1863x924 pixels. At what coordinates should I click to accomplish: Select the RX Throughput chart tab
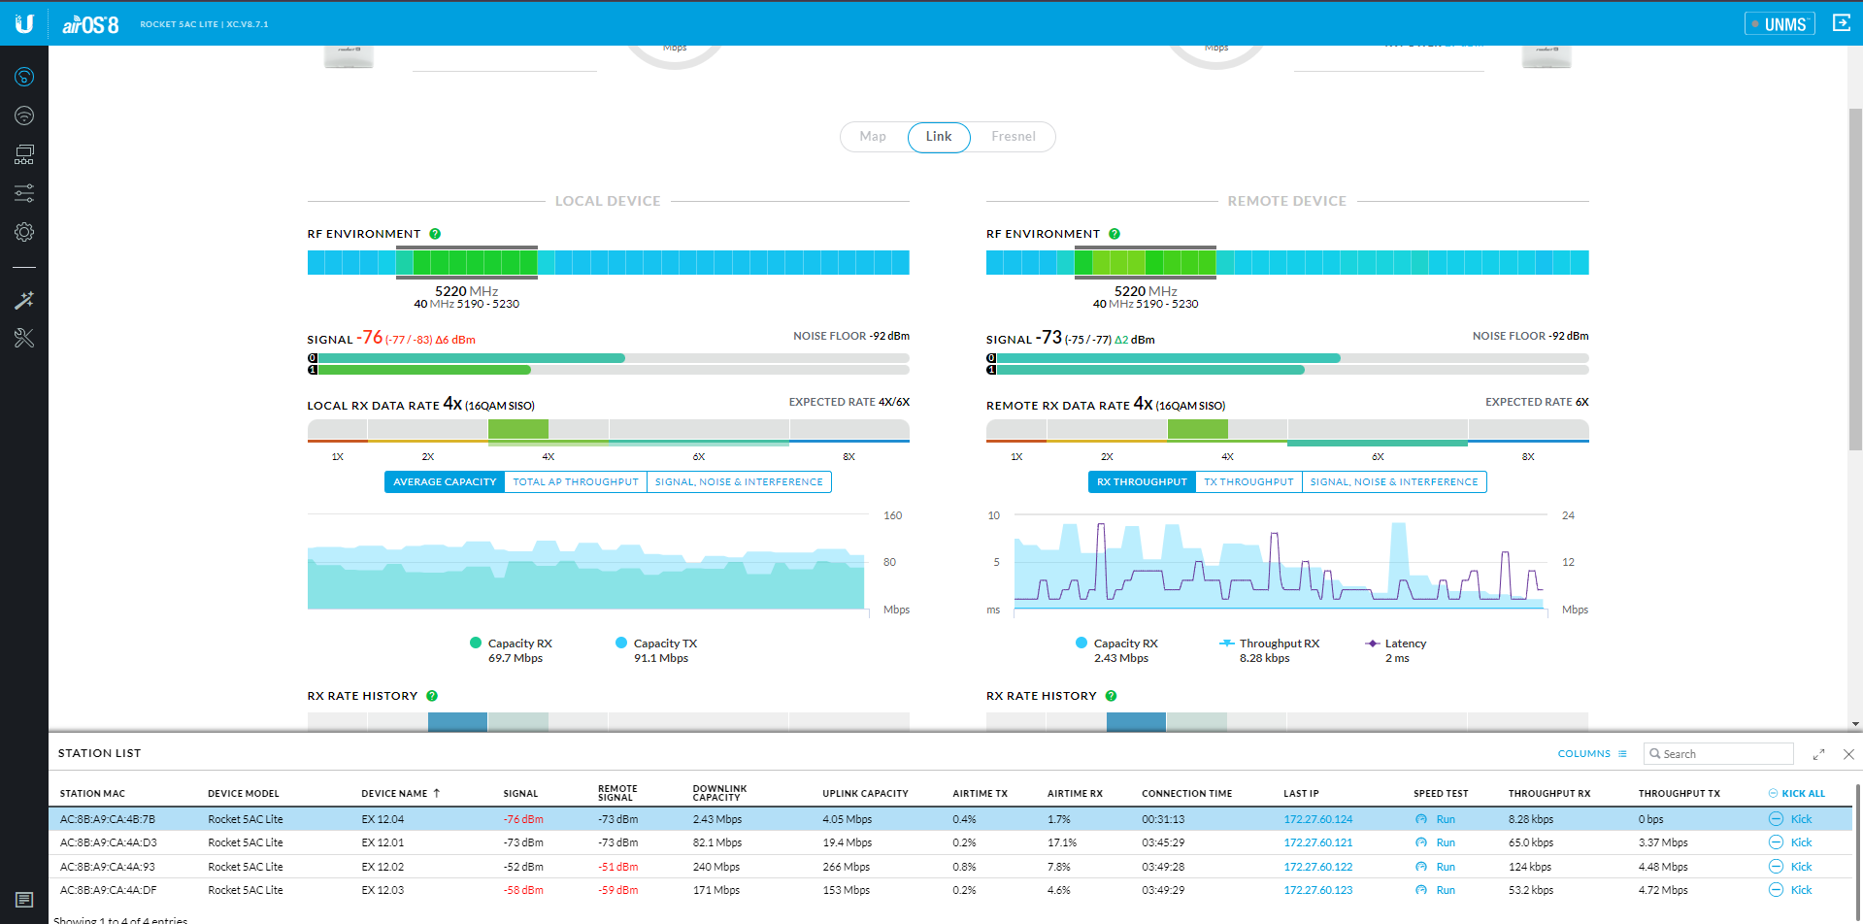pos(1142,481)
